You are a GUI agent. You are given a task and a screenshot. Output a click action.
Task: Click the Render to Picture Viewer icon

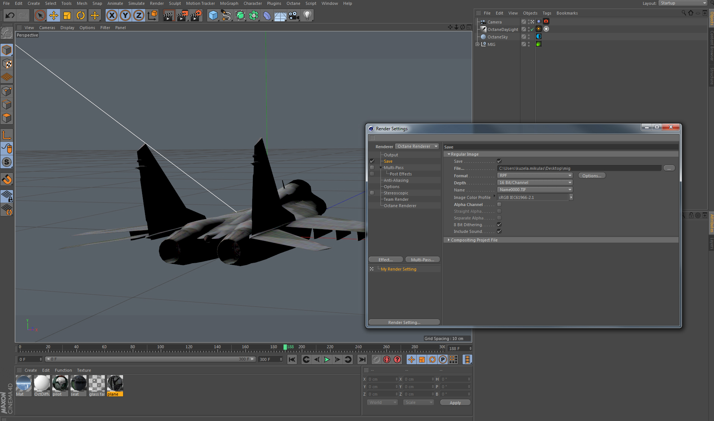(182, 16)
